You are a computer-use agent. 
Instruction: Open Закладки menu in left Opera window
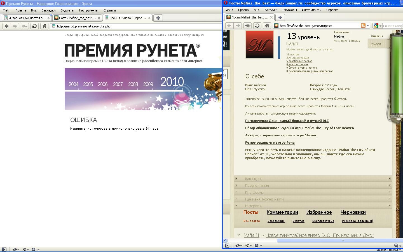pyautogui.click(x=49, y=10)
